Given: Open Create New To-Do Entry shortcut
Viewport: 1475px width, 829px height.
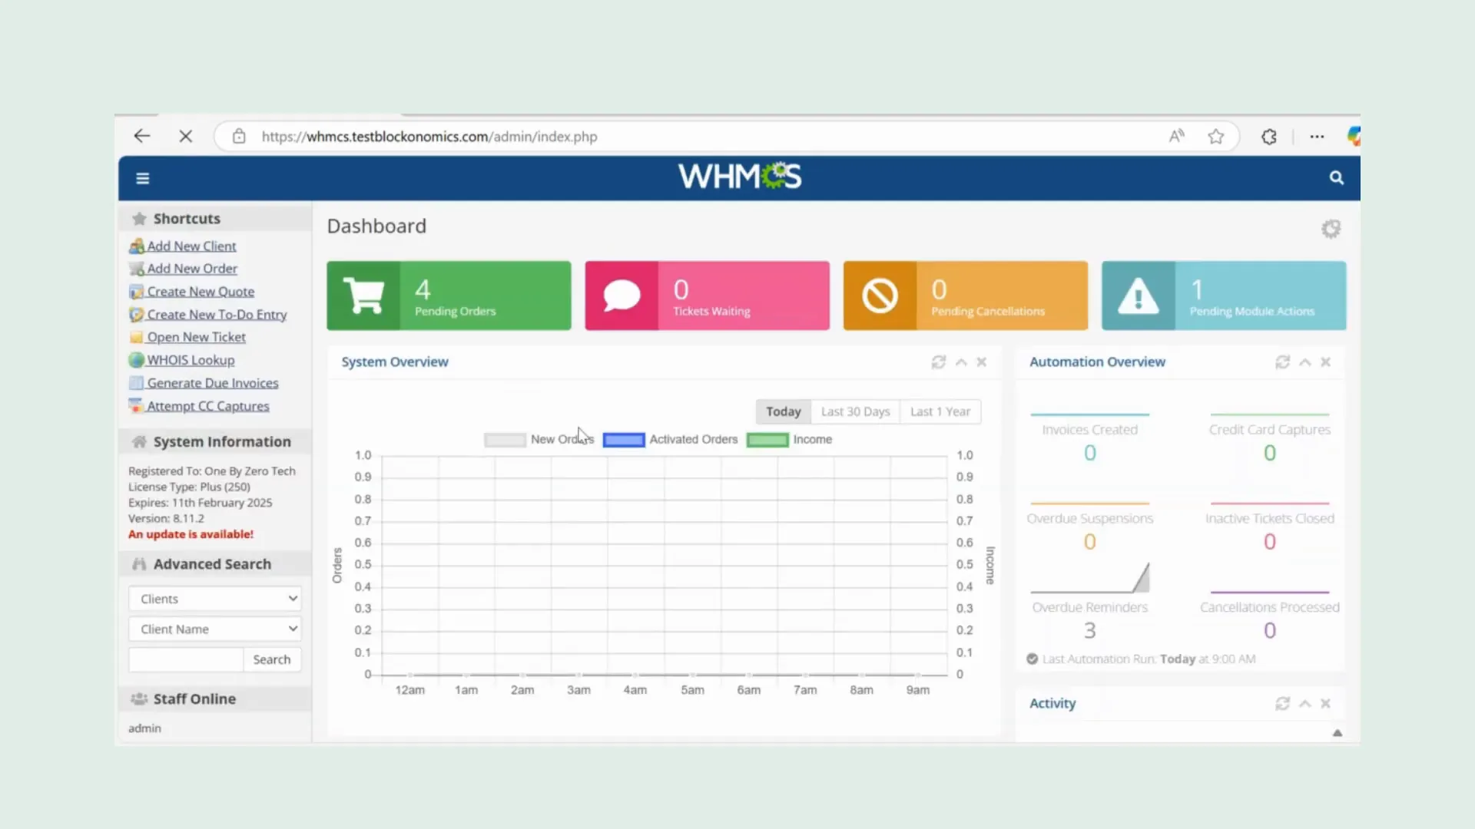Looking at the screenshot, I should pyautogui.click(x=217, y=315).
